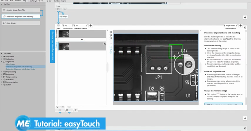Switch Matching Method with right arrow
This screenshot has width=251, height=131.
[237, 25]
